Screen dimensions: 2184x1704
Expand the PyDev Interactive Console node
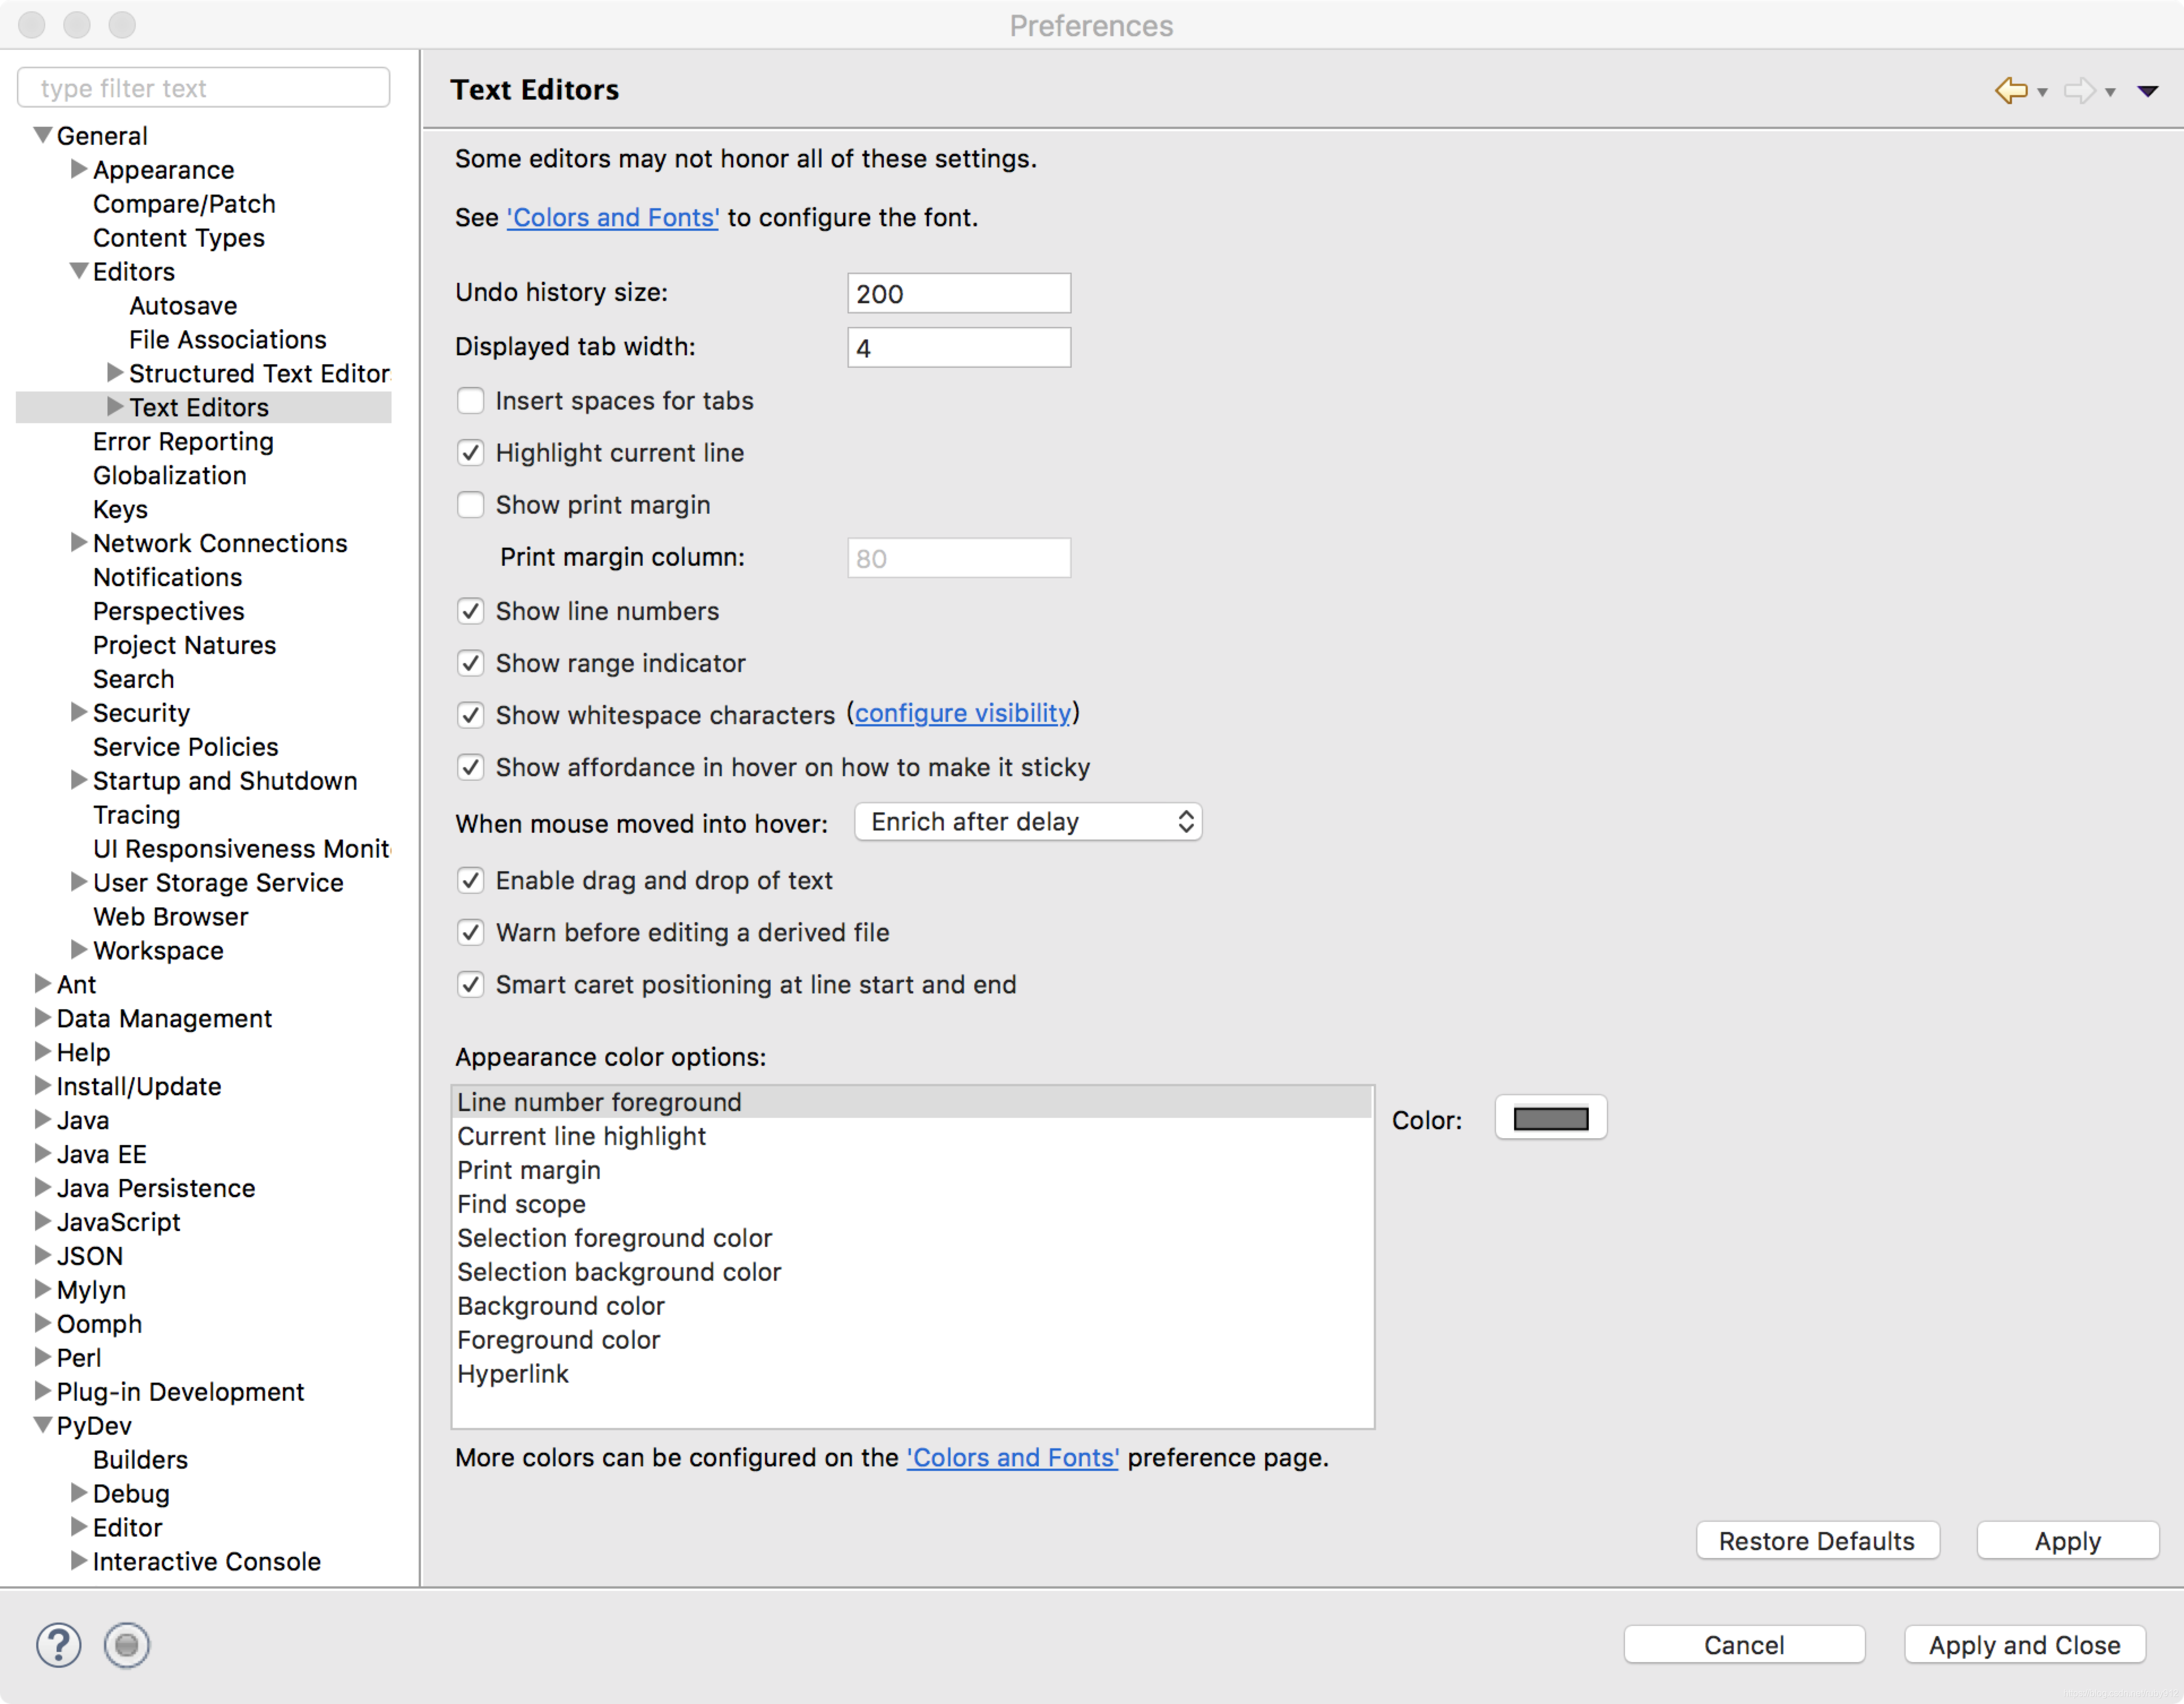point(79,1561)
